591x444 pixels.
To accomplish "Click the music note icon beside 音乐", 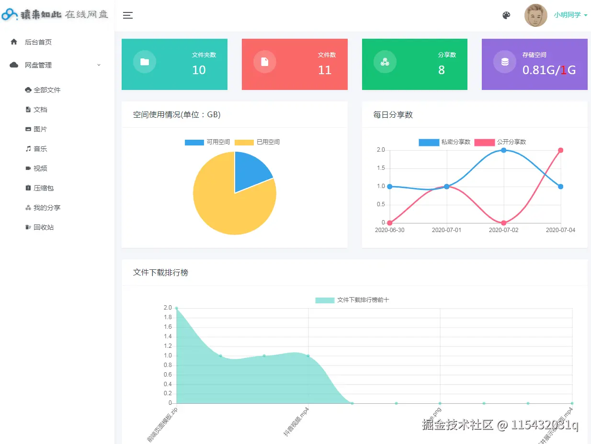I will coord(28,149).
